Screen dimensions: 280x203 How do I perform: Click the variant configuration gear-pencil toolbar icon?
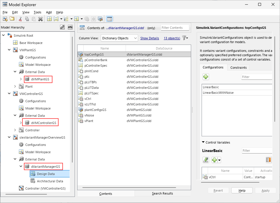[x=100, y=19]
